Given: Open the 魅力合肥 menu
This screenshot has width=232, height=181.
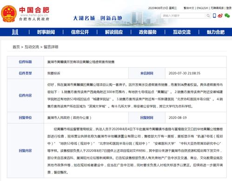Looking at the screenshot, I should [216, 32].
